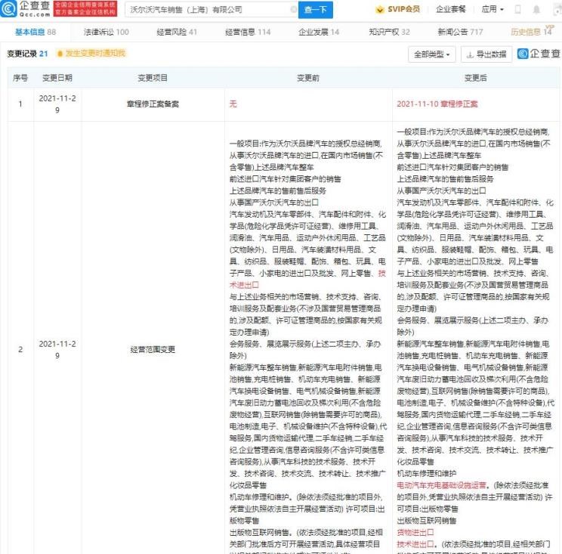Click 发生变更时通知我 notification button

pos(91,54)
